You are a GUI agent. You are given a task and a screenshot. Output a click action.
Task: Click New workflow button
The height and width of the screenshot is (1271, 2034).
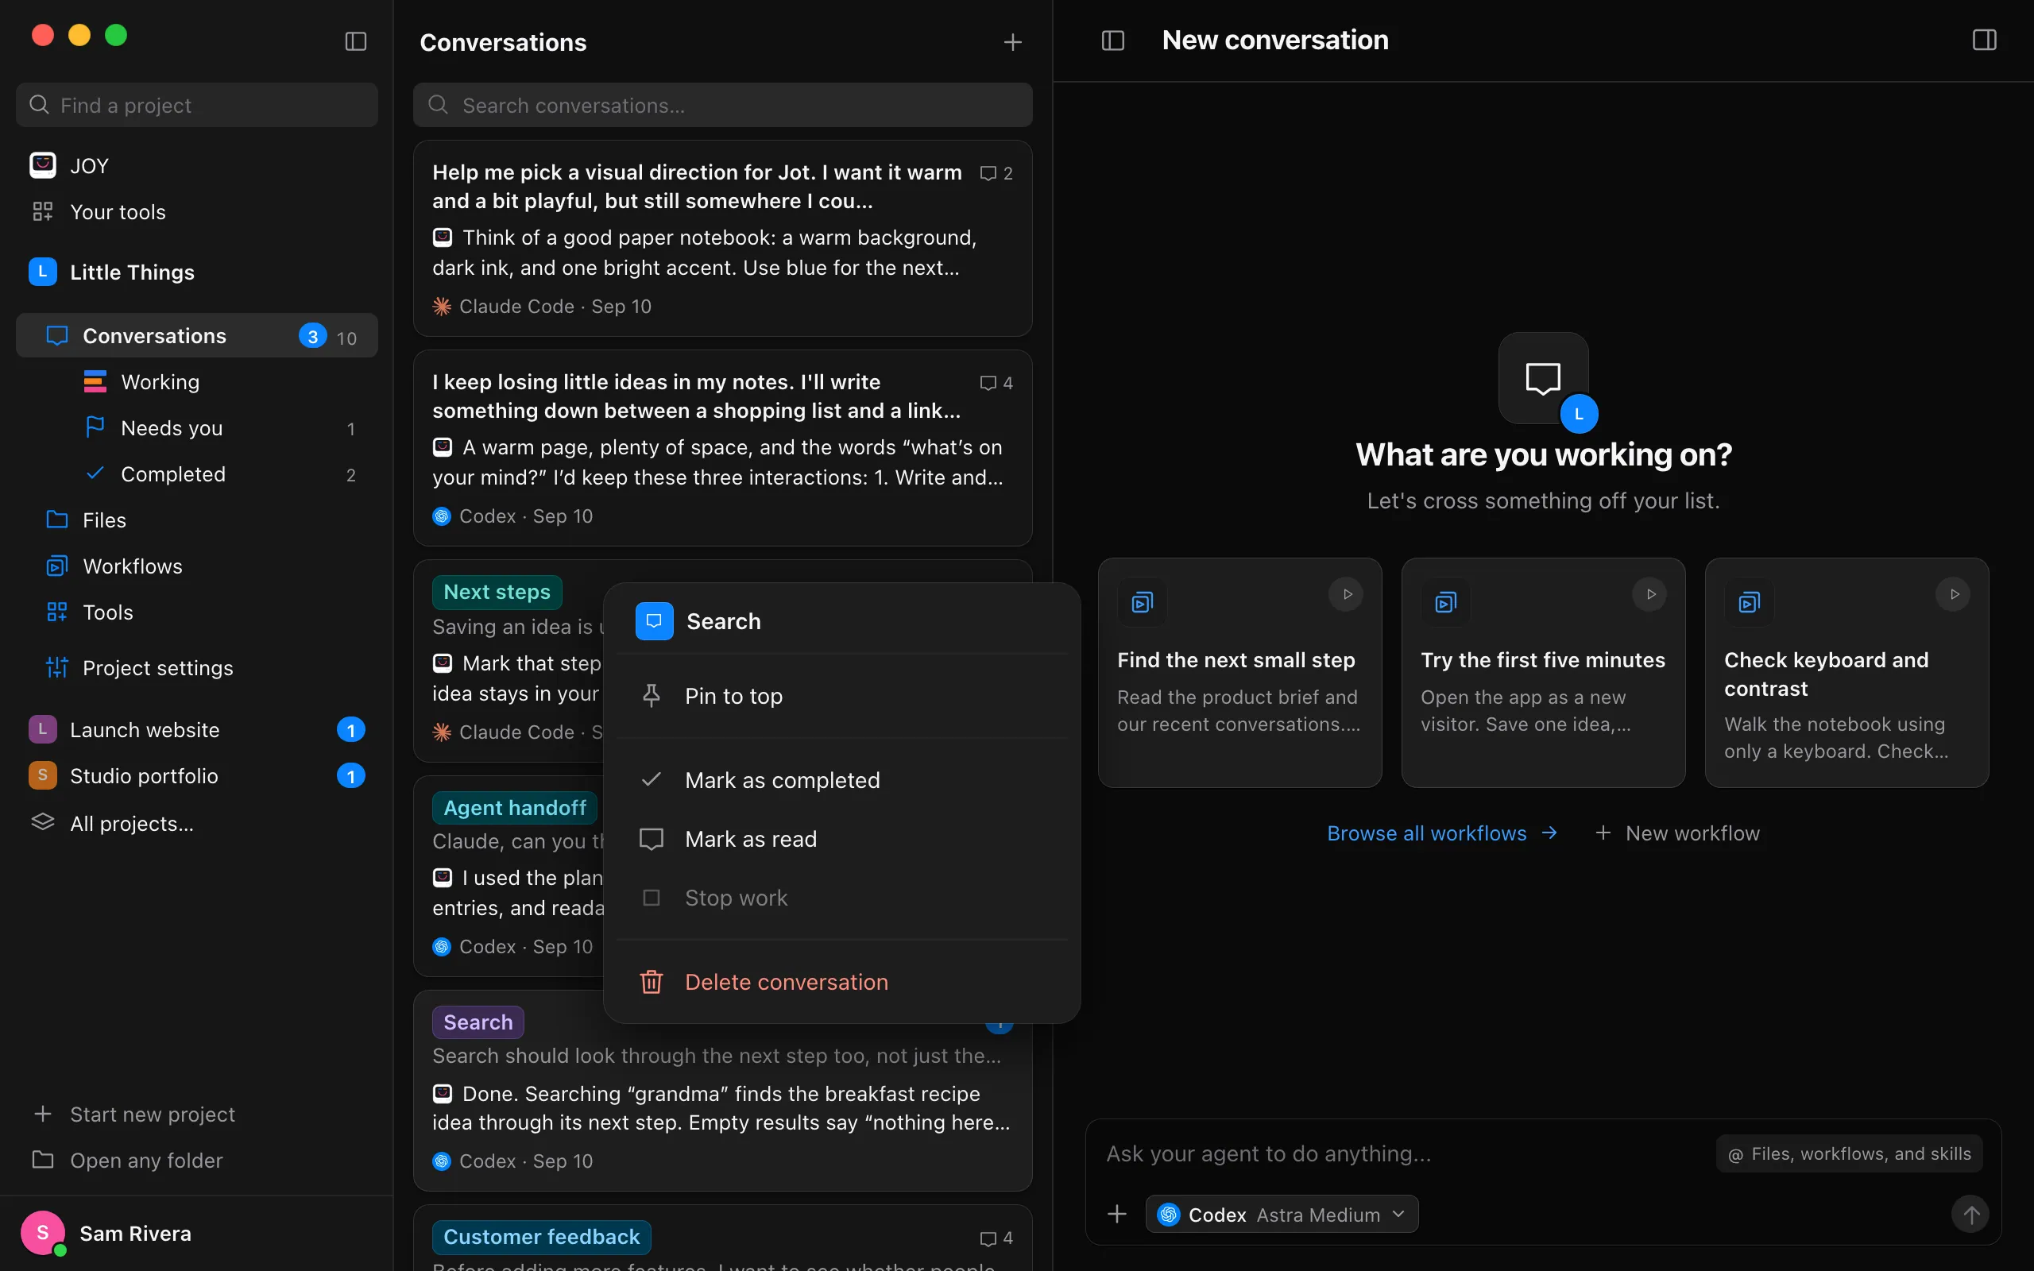tap(1676, 833)
